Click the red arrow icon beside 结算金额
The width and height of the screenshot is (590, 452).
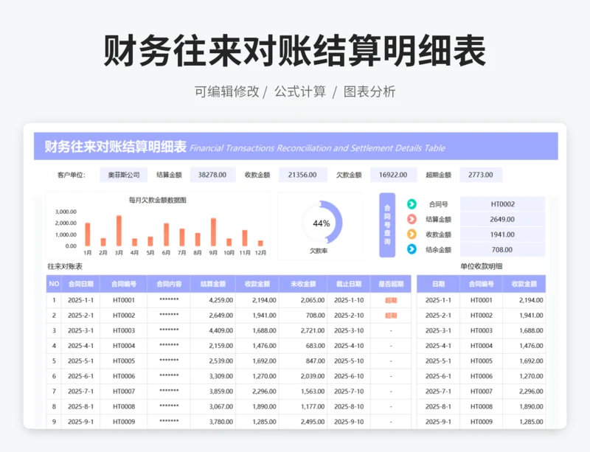coord(412,219)
